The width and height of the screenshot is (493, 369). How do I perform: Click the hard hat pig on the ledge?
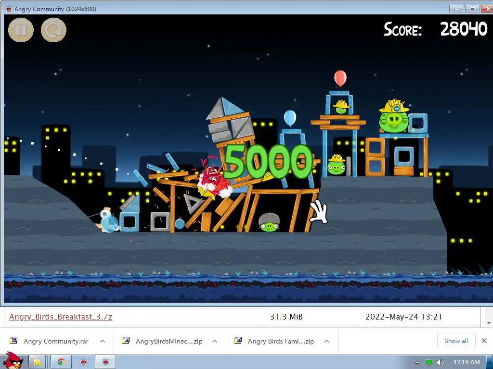pos(337,165)
